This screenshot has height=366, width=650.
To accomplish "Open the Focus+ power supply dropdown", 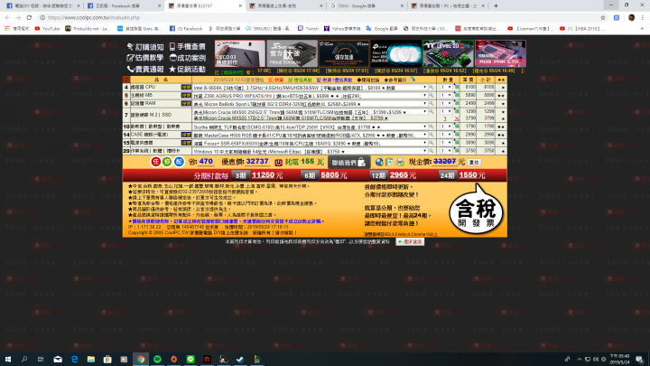I will pyautogui.click(x=310, y=143).
